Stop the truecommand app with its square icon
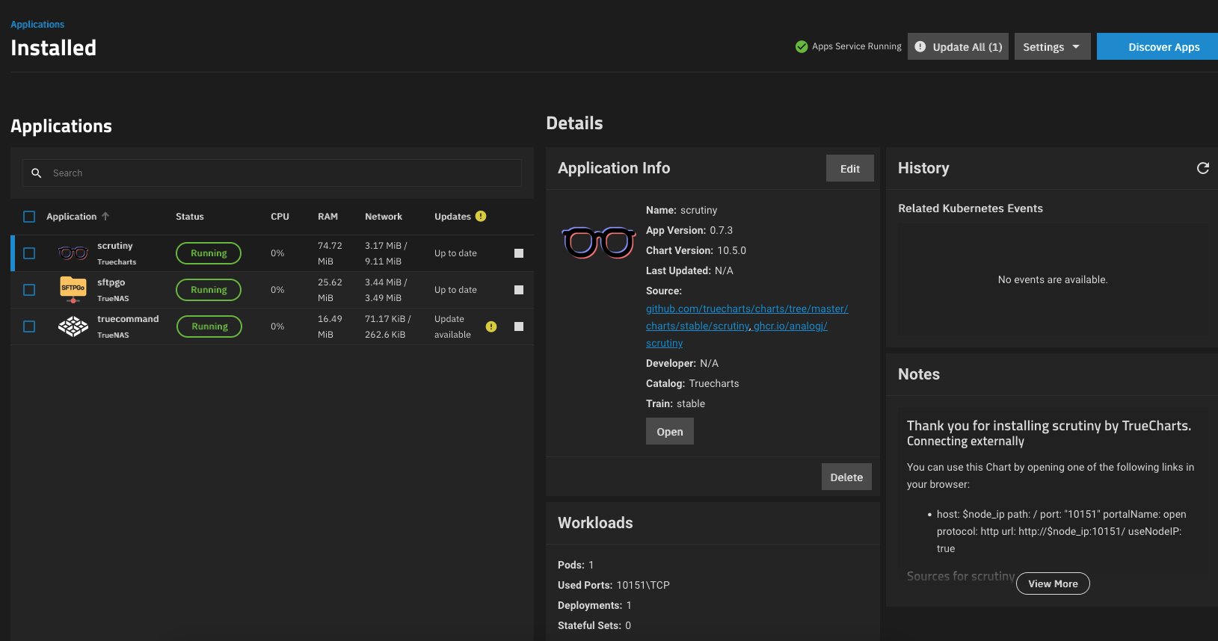The height and width of the screenshot is (641, 1218). (x=519, y=326)
